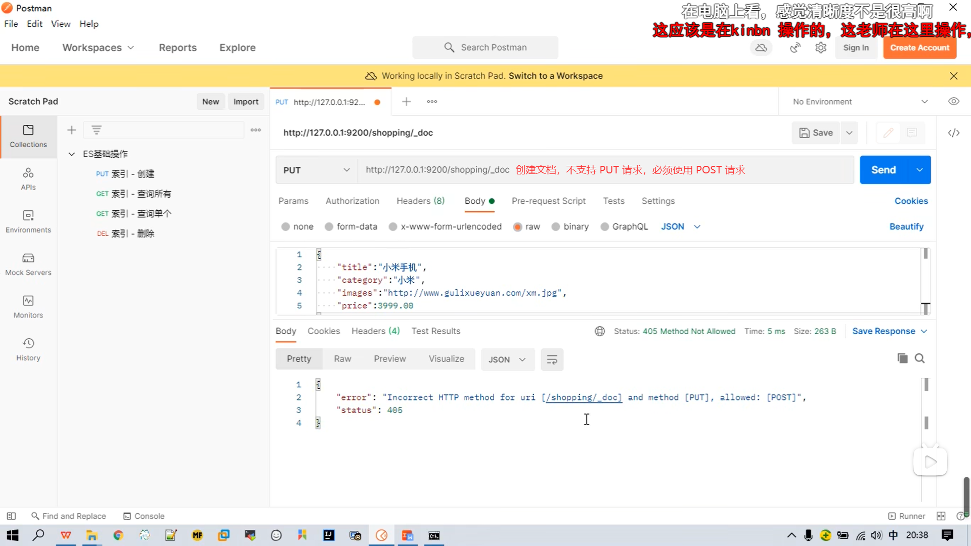Screen dimensions: 971x546
Task: Copy response with the copy icon
Action: click(x=902, y=358)
